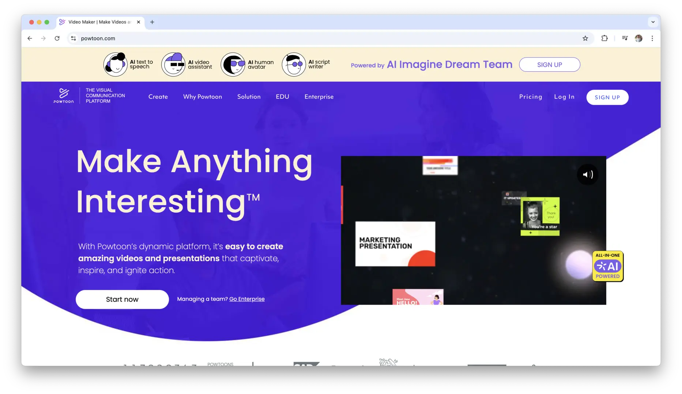The height and width of the screenshot is (394, 682).
Task: Go to the Pricing page
Action: tap(531, 97)
